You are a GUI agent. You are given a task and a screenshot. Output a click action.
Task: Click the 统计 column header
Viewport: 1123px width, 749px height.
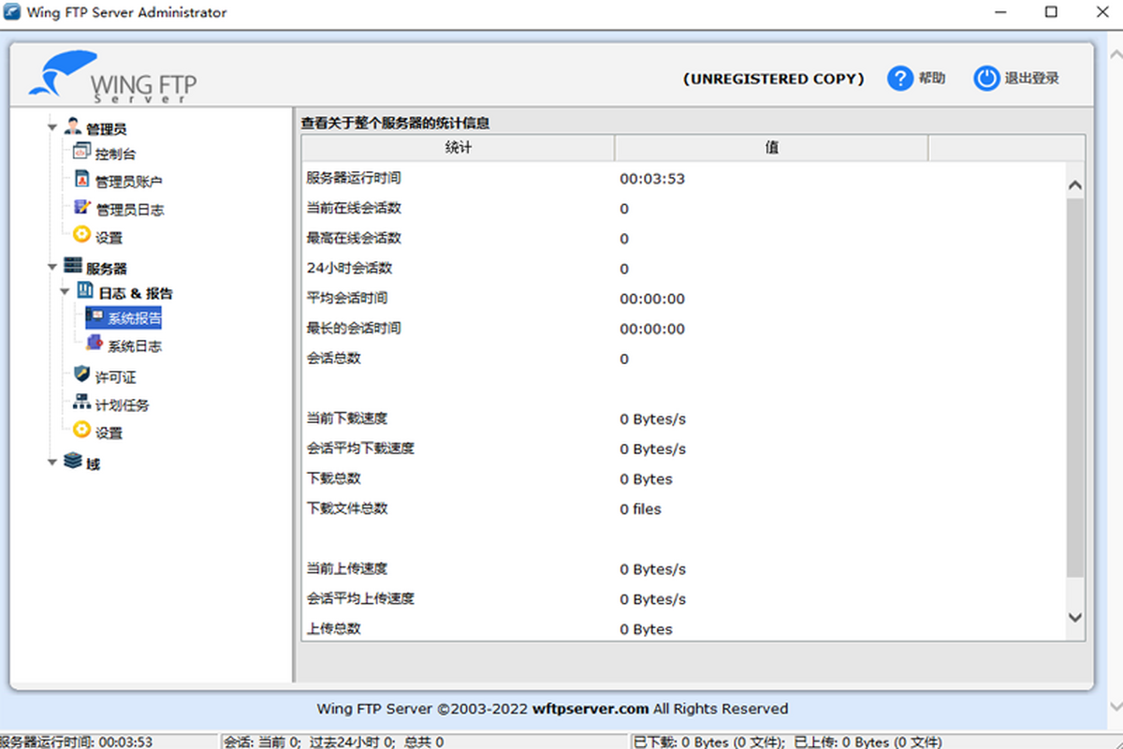(x=458, y=148)
